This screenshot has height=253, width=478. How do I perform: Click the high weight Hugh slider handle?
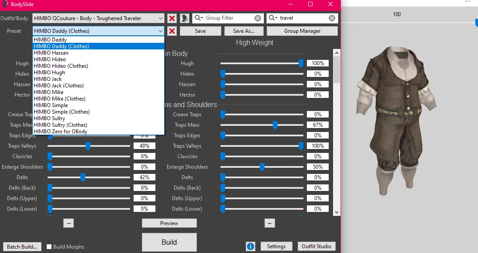point(301,63)
